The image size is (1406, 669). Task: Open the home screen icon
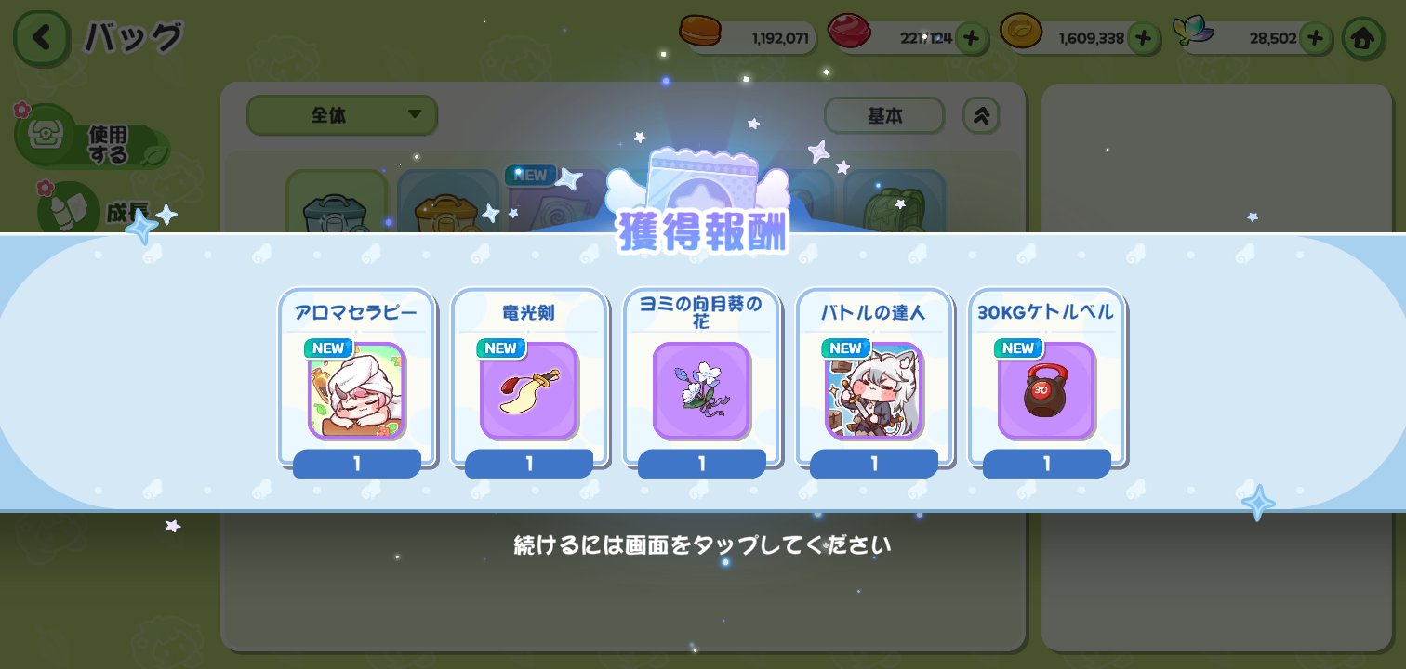coord(1363,38)
